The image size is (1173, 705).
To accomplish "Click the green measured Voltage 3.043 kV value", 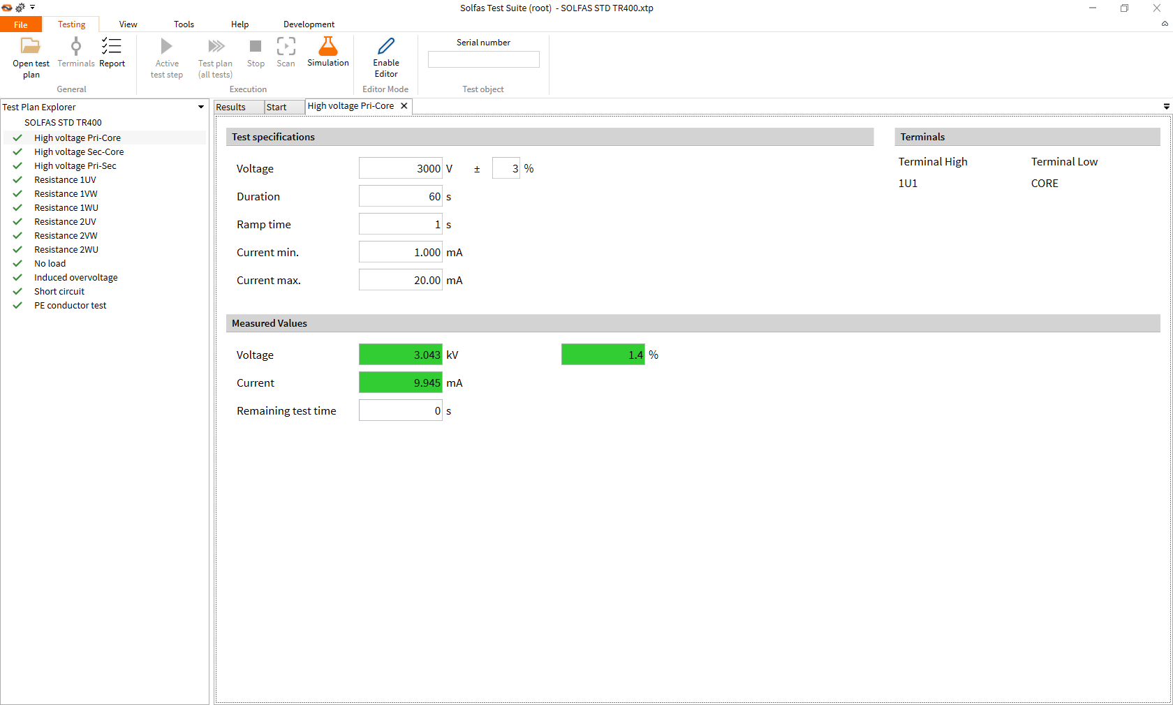I will [401, 355].
